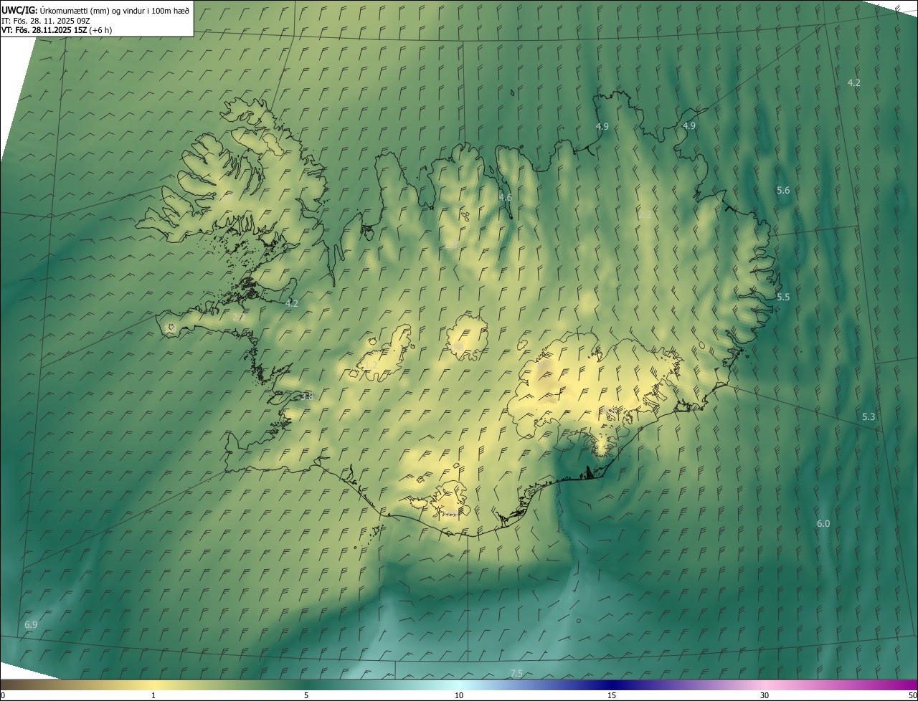
Task: Click the 30 tick label on the color scale
Action: pos(765,695)
